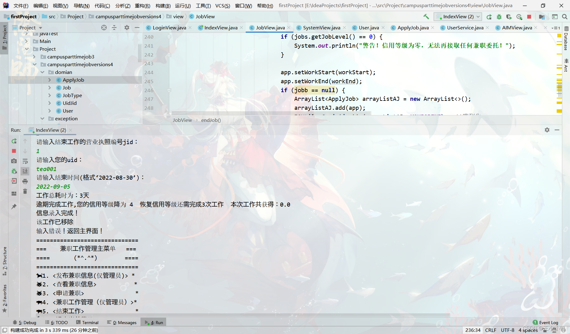Expand the ApplyJob class node

coord(50,80)
